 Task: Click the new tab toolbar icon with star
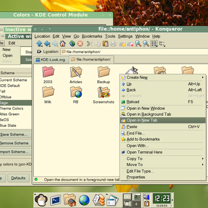tap(123, 44)
